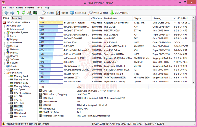Select the Database item in the tree

tap(15, 69)
